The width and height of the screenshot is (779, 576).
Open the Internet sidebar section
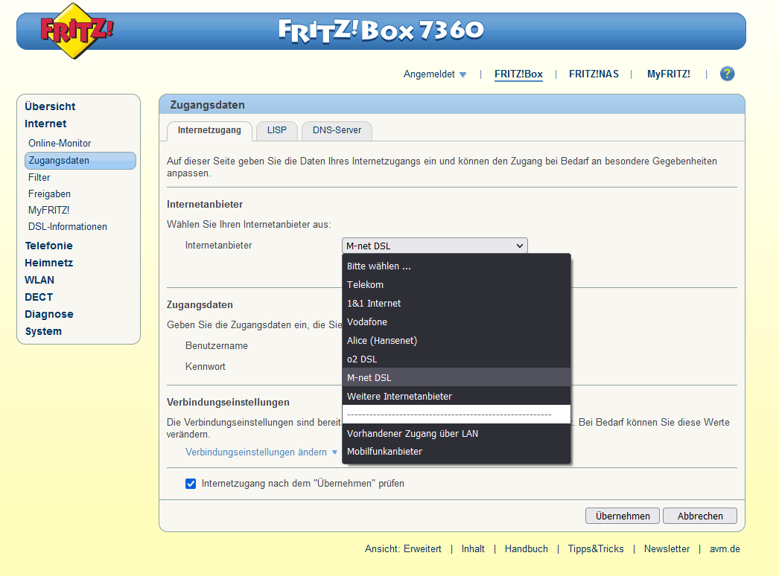point(45,124)
